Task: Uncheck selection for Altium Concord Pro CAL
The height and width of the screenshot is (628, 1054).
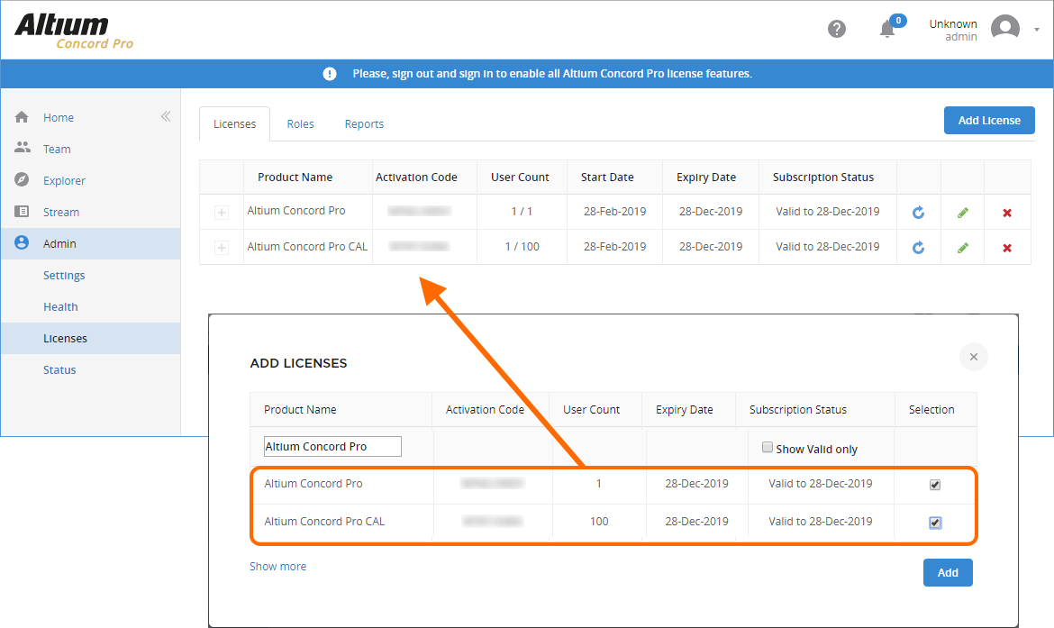Action: coord(935,523)
